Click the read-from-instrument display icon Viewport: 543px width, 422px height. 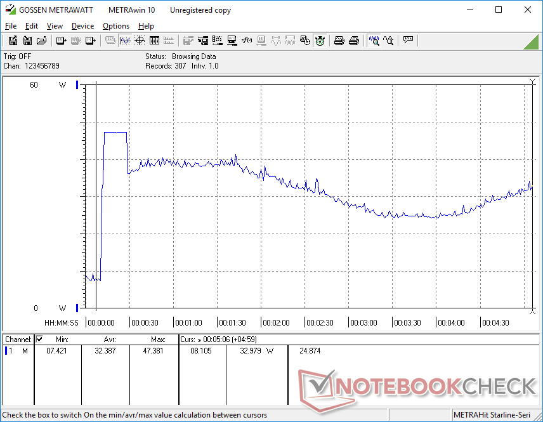[x=61, y=41]
